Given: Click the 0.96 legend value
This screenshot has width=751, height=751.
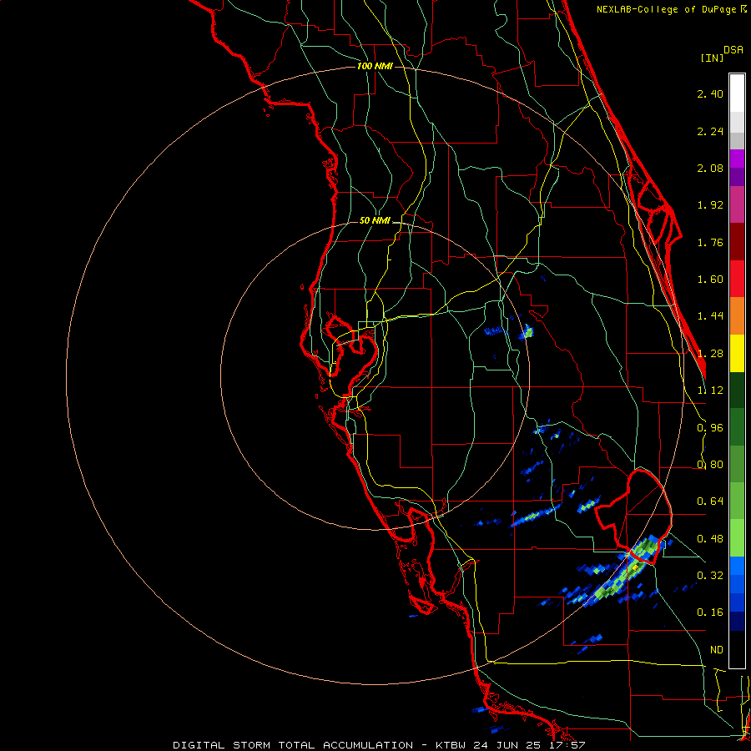Looking at the screenshot, I should coord(710,428).
